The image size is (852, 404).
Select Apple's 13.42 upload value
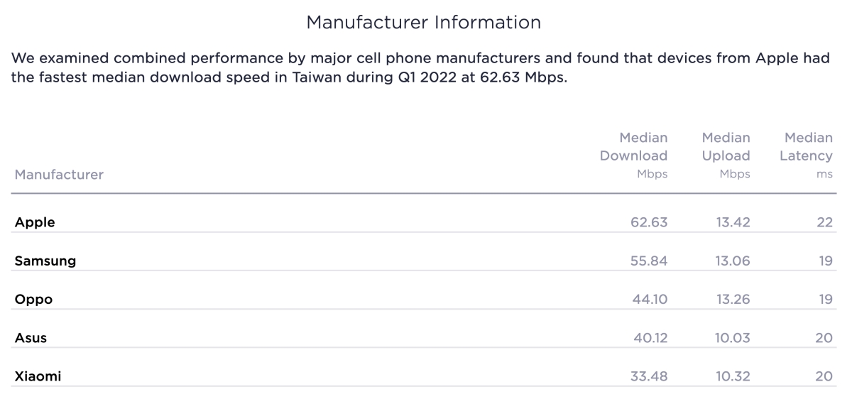coord(733,222)
